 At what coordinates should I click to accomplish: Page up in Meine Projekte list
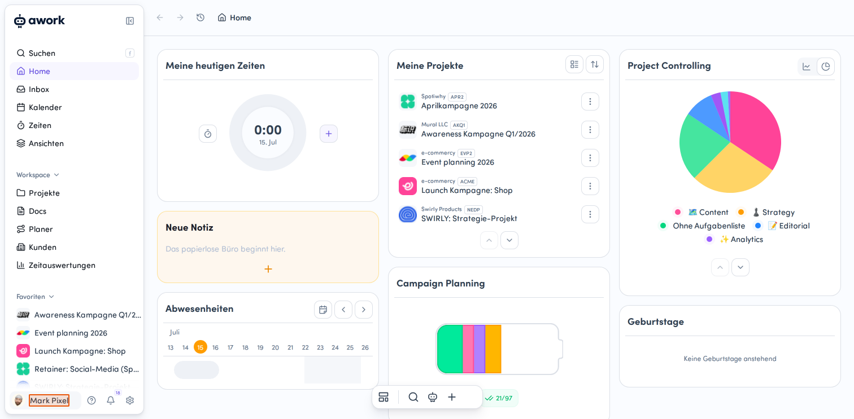tap(489, 240)
